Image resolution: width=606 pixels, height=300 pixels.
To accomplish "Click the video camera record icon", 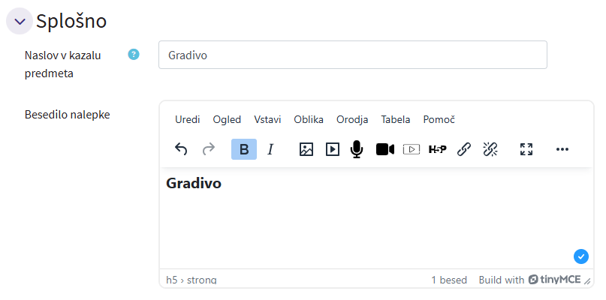I will point(384,149).
